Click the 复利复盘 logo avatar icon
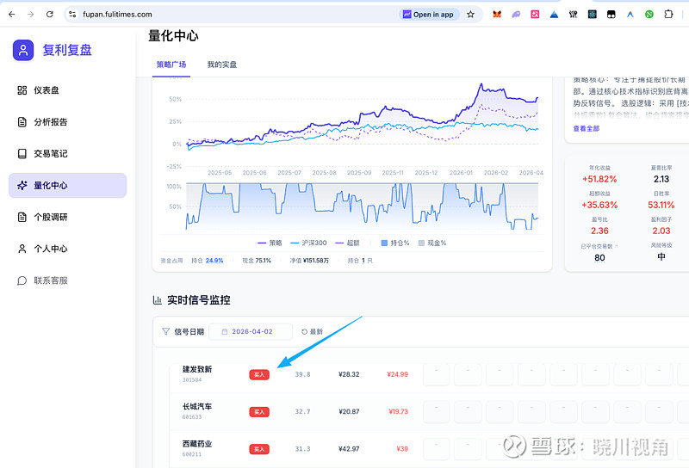689x468 pixels. [x=23, y=50]
